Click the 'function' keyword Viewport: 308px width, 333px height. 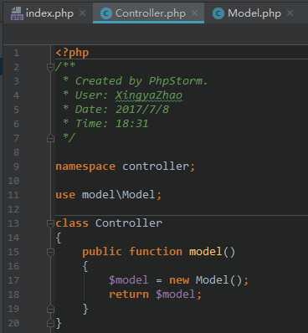(156, 252)
